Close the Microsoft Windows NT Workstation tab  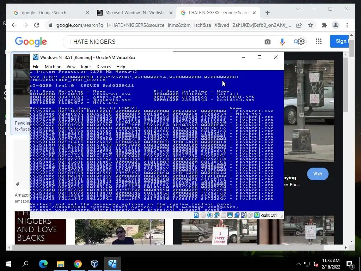point(171,13)
